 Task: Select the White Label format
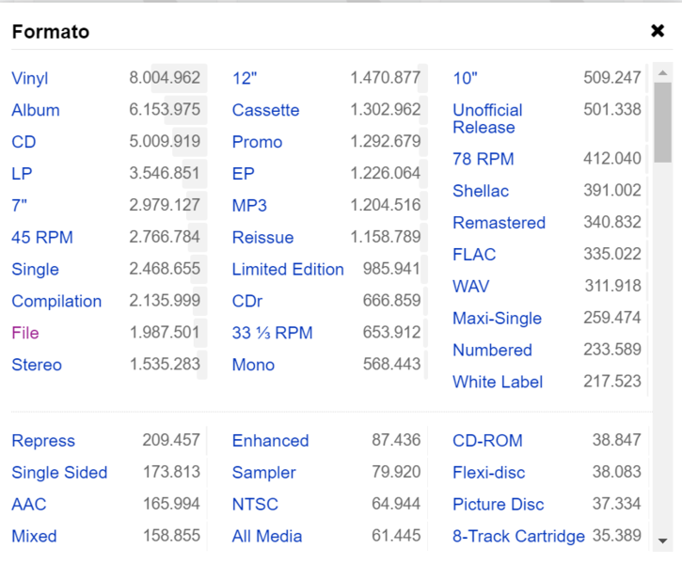tap(498, 382)
